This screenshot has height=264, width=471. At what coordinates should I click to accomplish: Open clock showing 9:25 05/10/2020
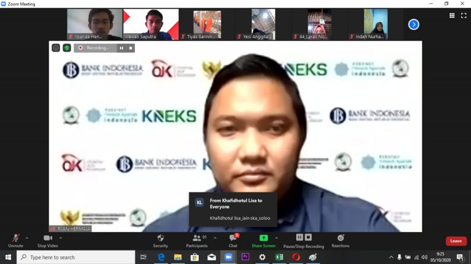441,257
